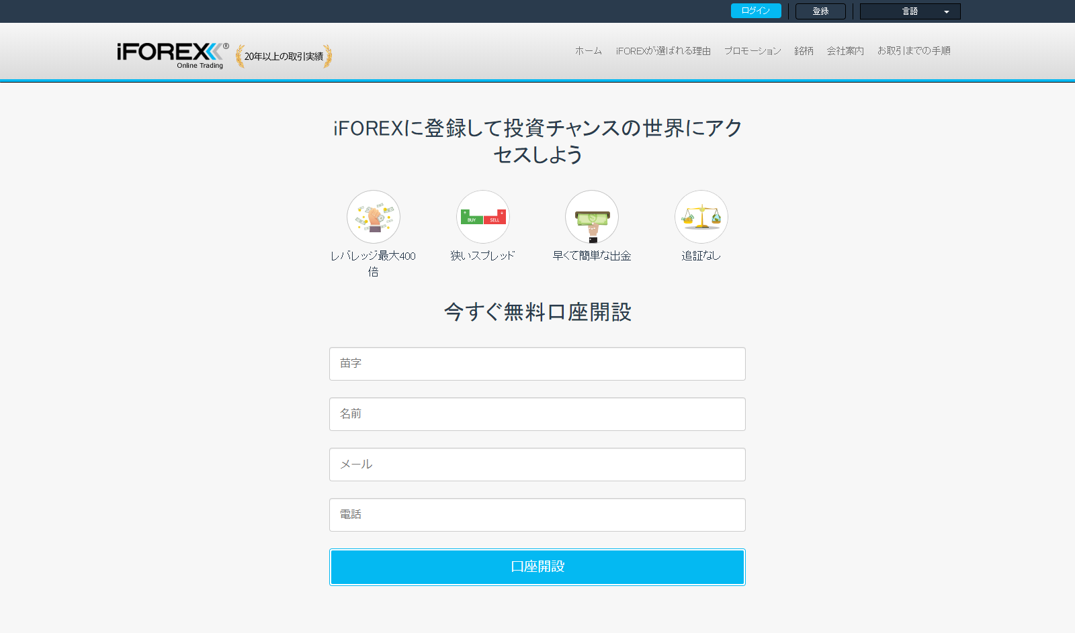Click the 登録 register button
This screenshot has height=633, width=1075.
click(820, 11)
